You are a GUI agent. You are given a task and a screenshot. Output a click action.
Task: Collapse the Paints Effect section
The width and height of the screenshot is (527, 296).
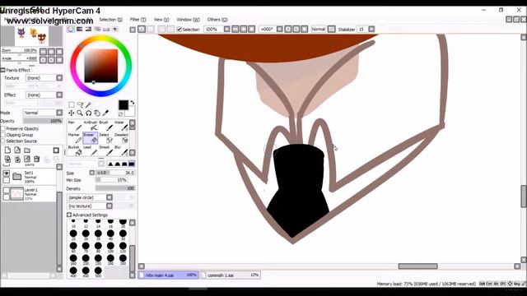click(3, 70)
